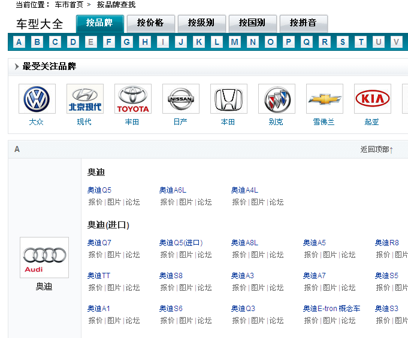The width and height of the screenshot is (408, 338).
Task: Jump to letter T brands
Action: tap(361, 42)
